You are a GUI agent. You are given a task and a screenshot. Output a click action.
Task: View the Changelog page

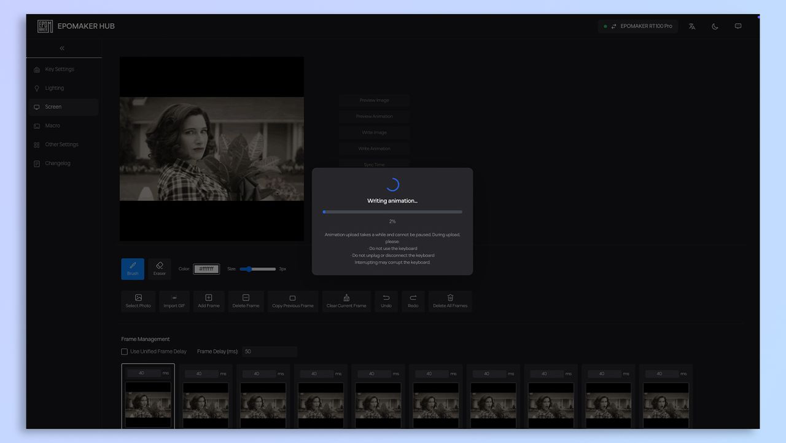[x=63, y=163]
